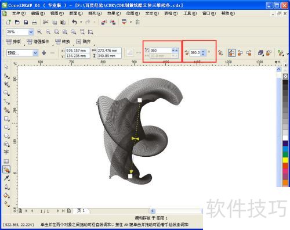Click the Undo arrow in the toolbar
The width and height of the screenshot is (290, 230).
point(74,22)
